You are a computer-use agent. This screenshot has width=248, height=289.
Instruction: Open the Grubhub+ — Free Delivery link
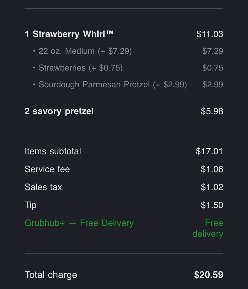(79, 223)
